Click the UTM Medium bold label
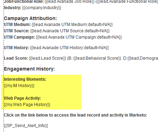158x132 pixels. (17, 25)
